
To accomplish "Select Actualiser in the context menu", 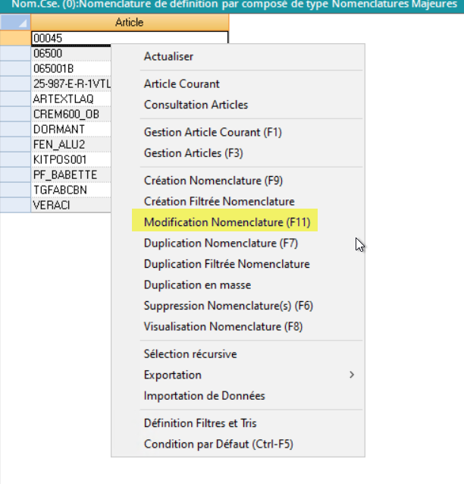I will coord(168,57).
